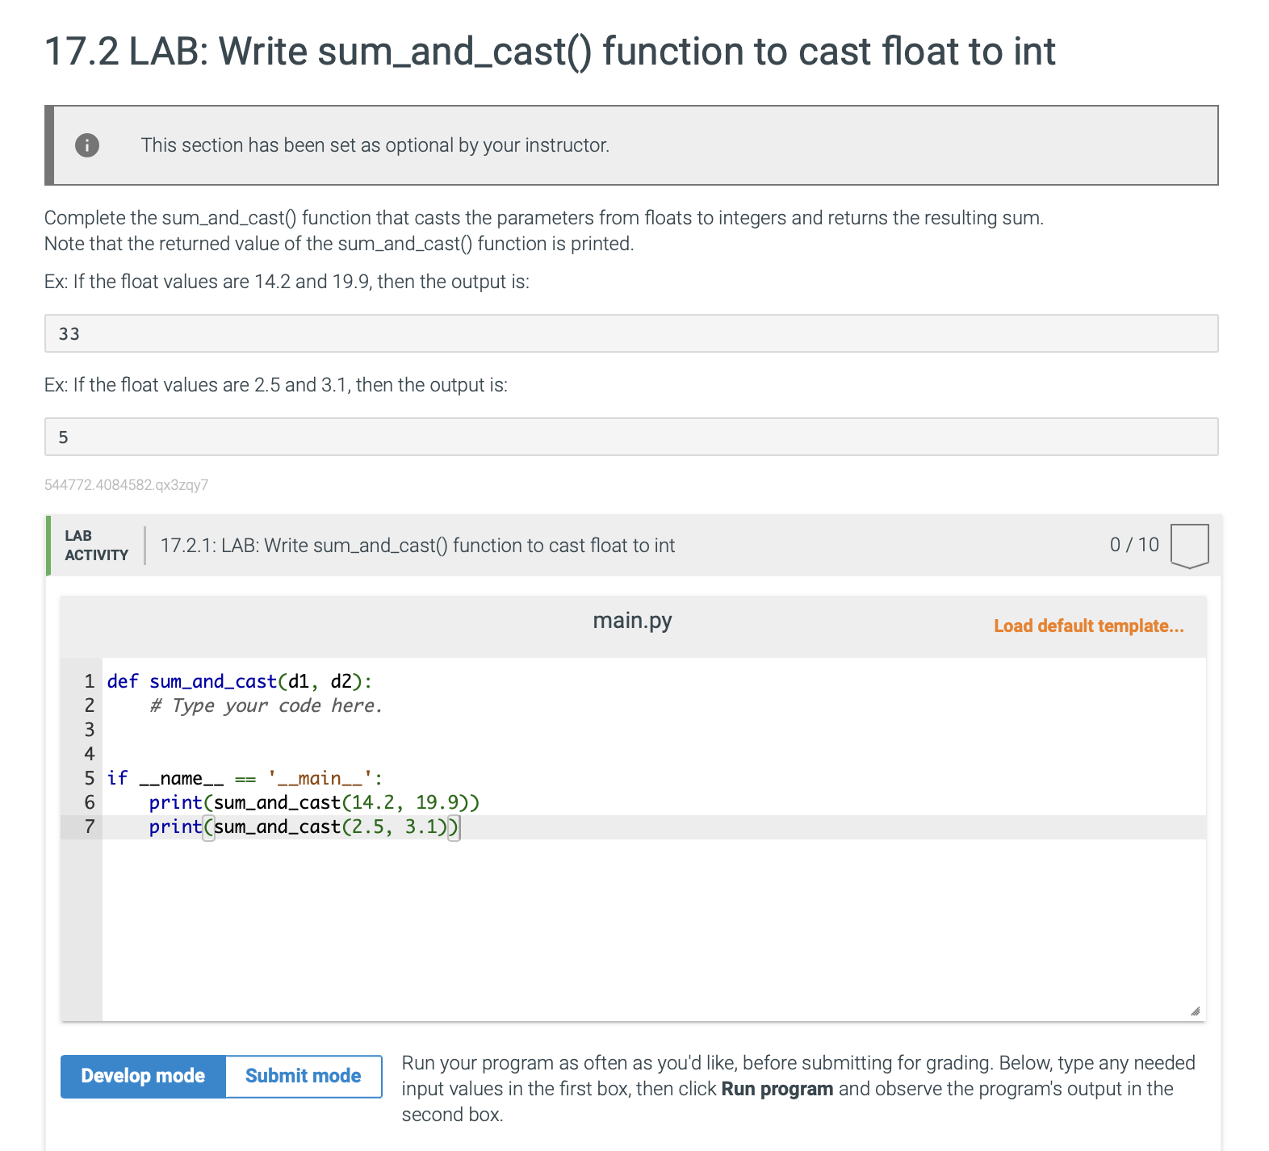The image size is (1269, 1151).
Task: Click the main.py editor header
Action: [632, 622]
